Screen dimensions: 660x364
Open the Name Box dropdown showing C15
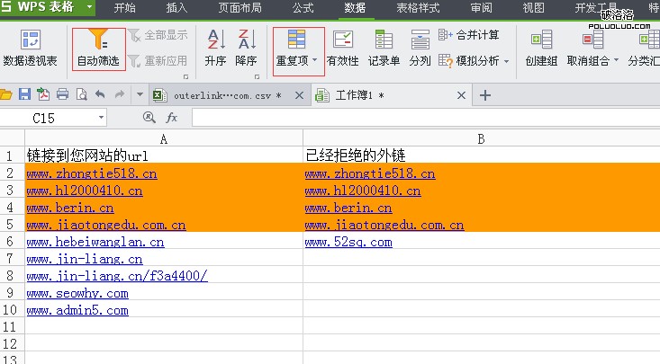[x=101, y=118]
